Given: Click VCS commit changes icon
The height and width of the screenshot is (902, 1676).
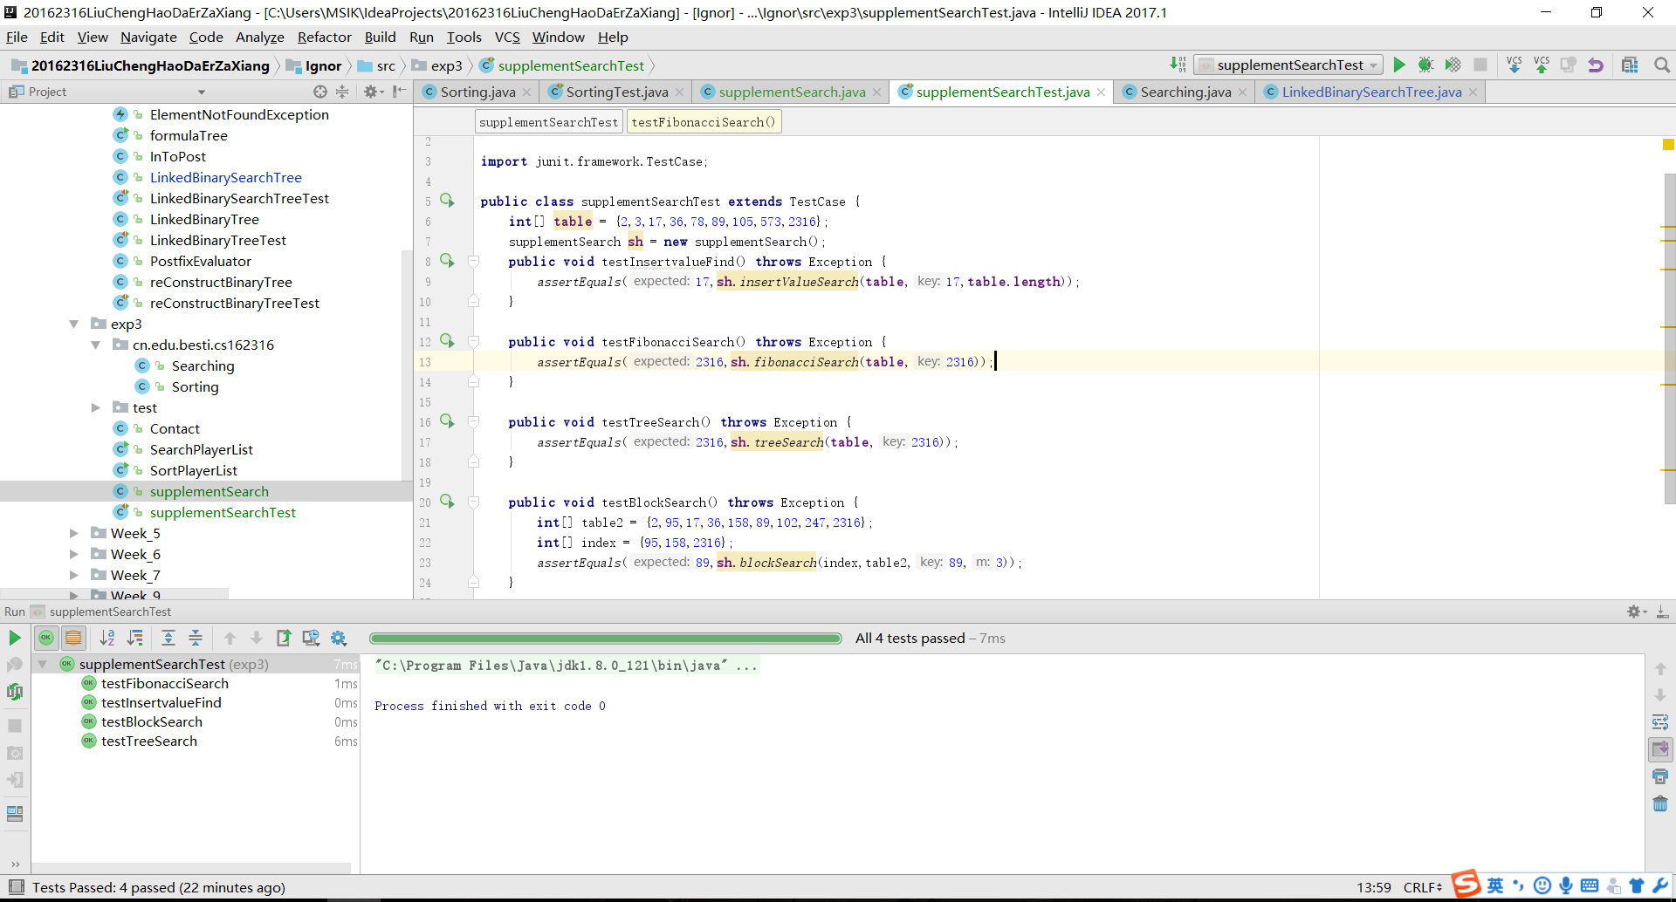Looking at the screenshot, I should [x=1542, y=65].
